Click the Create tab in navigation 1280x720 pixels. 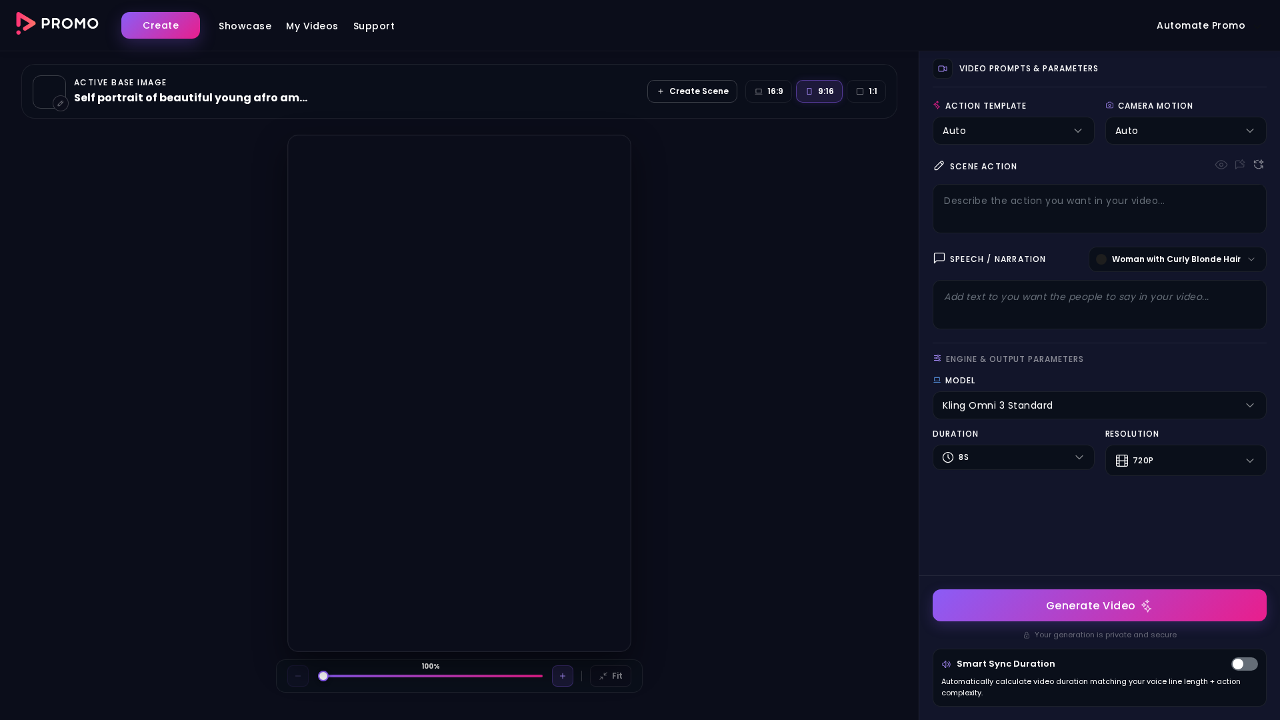coord(161,25)
